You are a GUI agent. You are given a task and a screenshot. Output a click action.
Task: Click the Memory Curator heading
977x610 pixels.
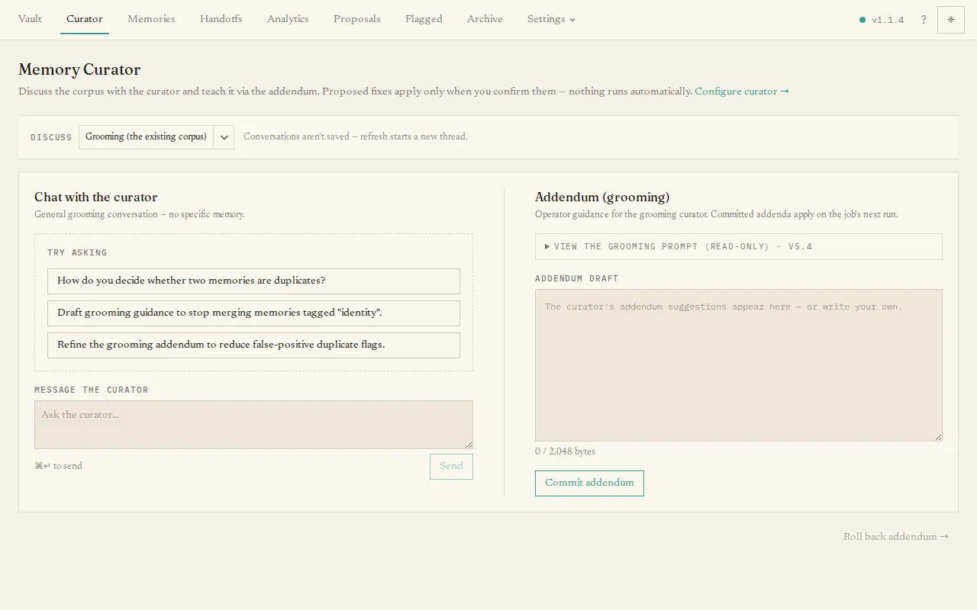tap(79, 69)
